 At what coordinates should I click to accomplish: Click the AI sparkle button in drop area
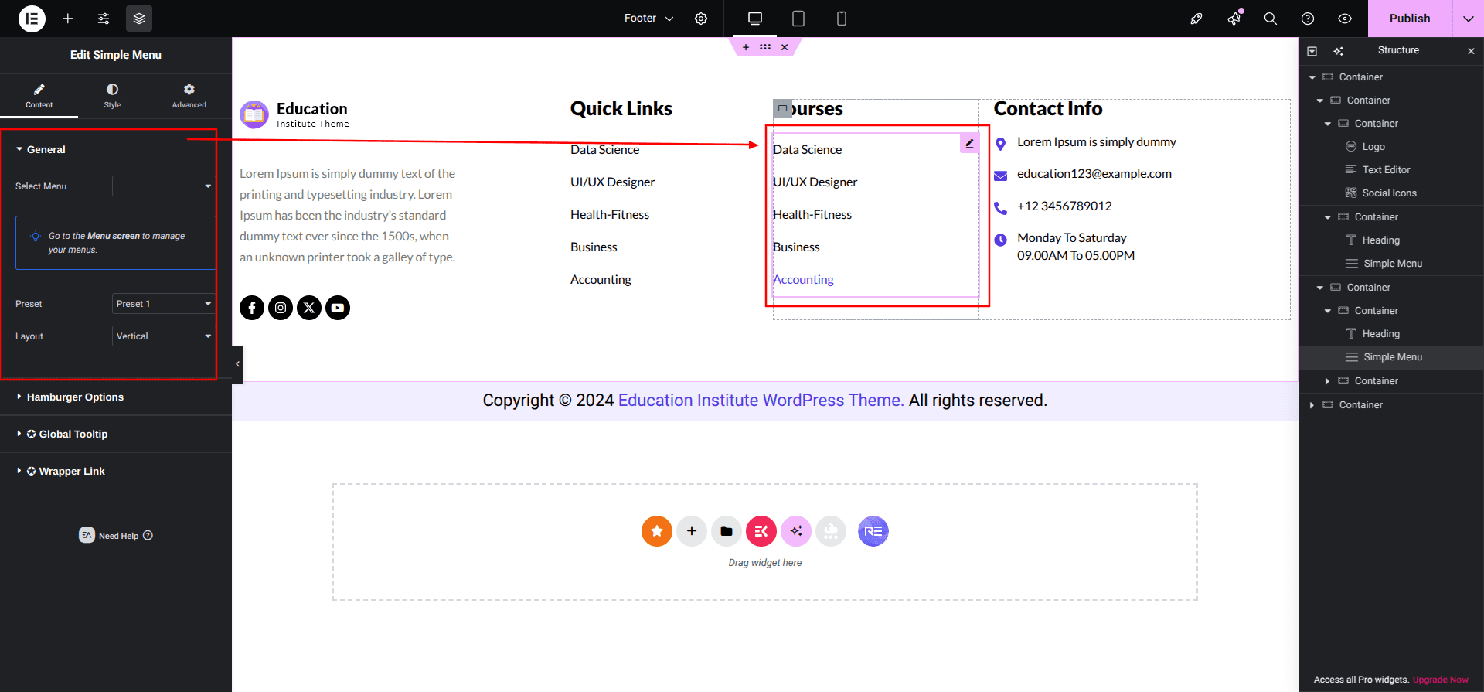(796, 531)
